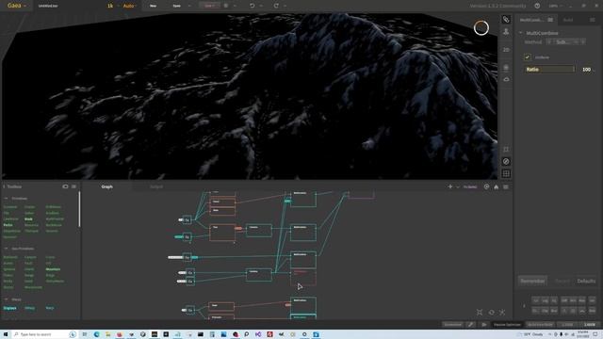Select the Perlin node in Toolbox
Screen dimensions: 603x339
click(8, 225)
